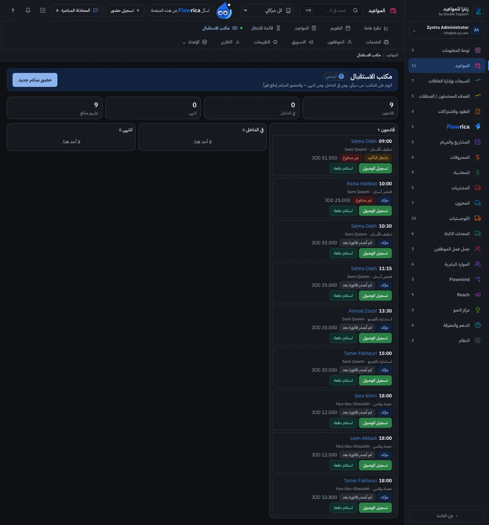The image size is (489, 525).
Task: Toggle تسجيل حضور attendance status
Action: point(125,11)
